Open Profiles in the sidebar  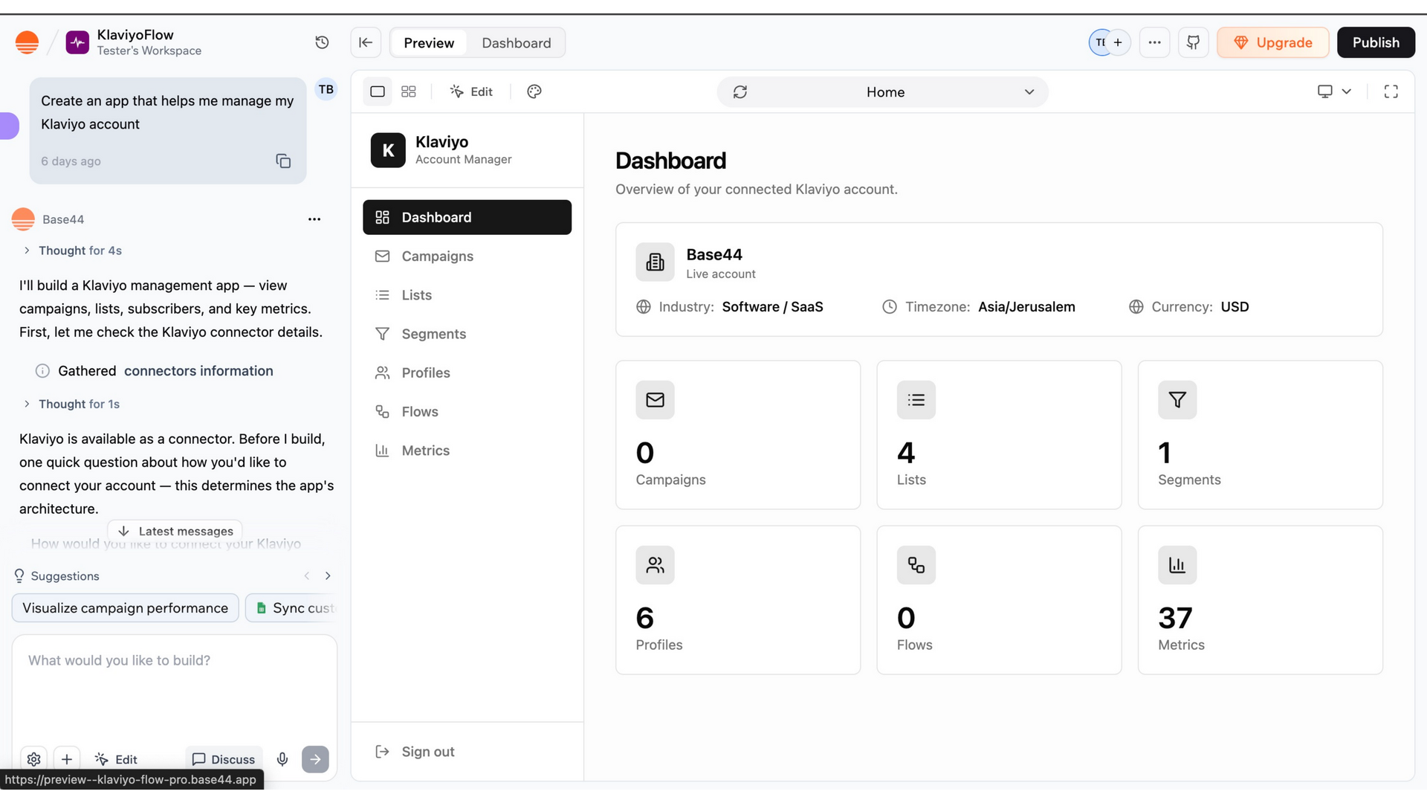point(467,373)
